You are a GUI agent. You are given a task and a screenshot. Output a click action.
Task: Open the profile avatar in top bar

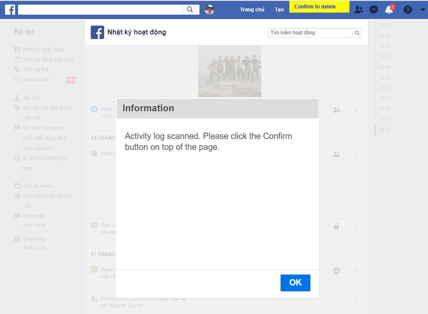click(209, 10)
